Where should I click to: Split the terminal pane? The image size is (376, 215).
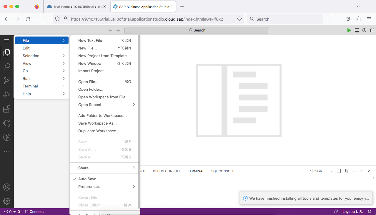(x=339, y=171)
